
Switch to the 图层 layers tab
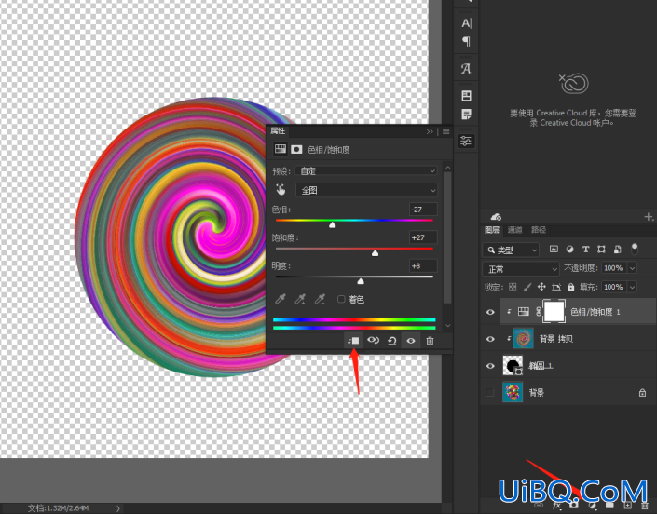click(492, 230)
